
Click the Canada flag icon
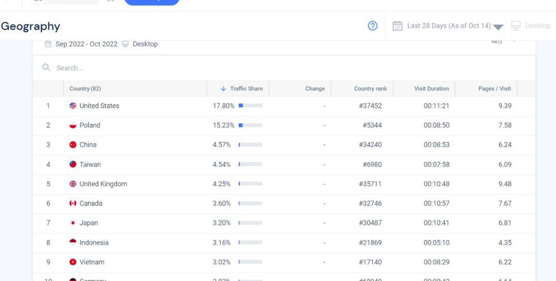point(73,203)
